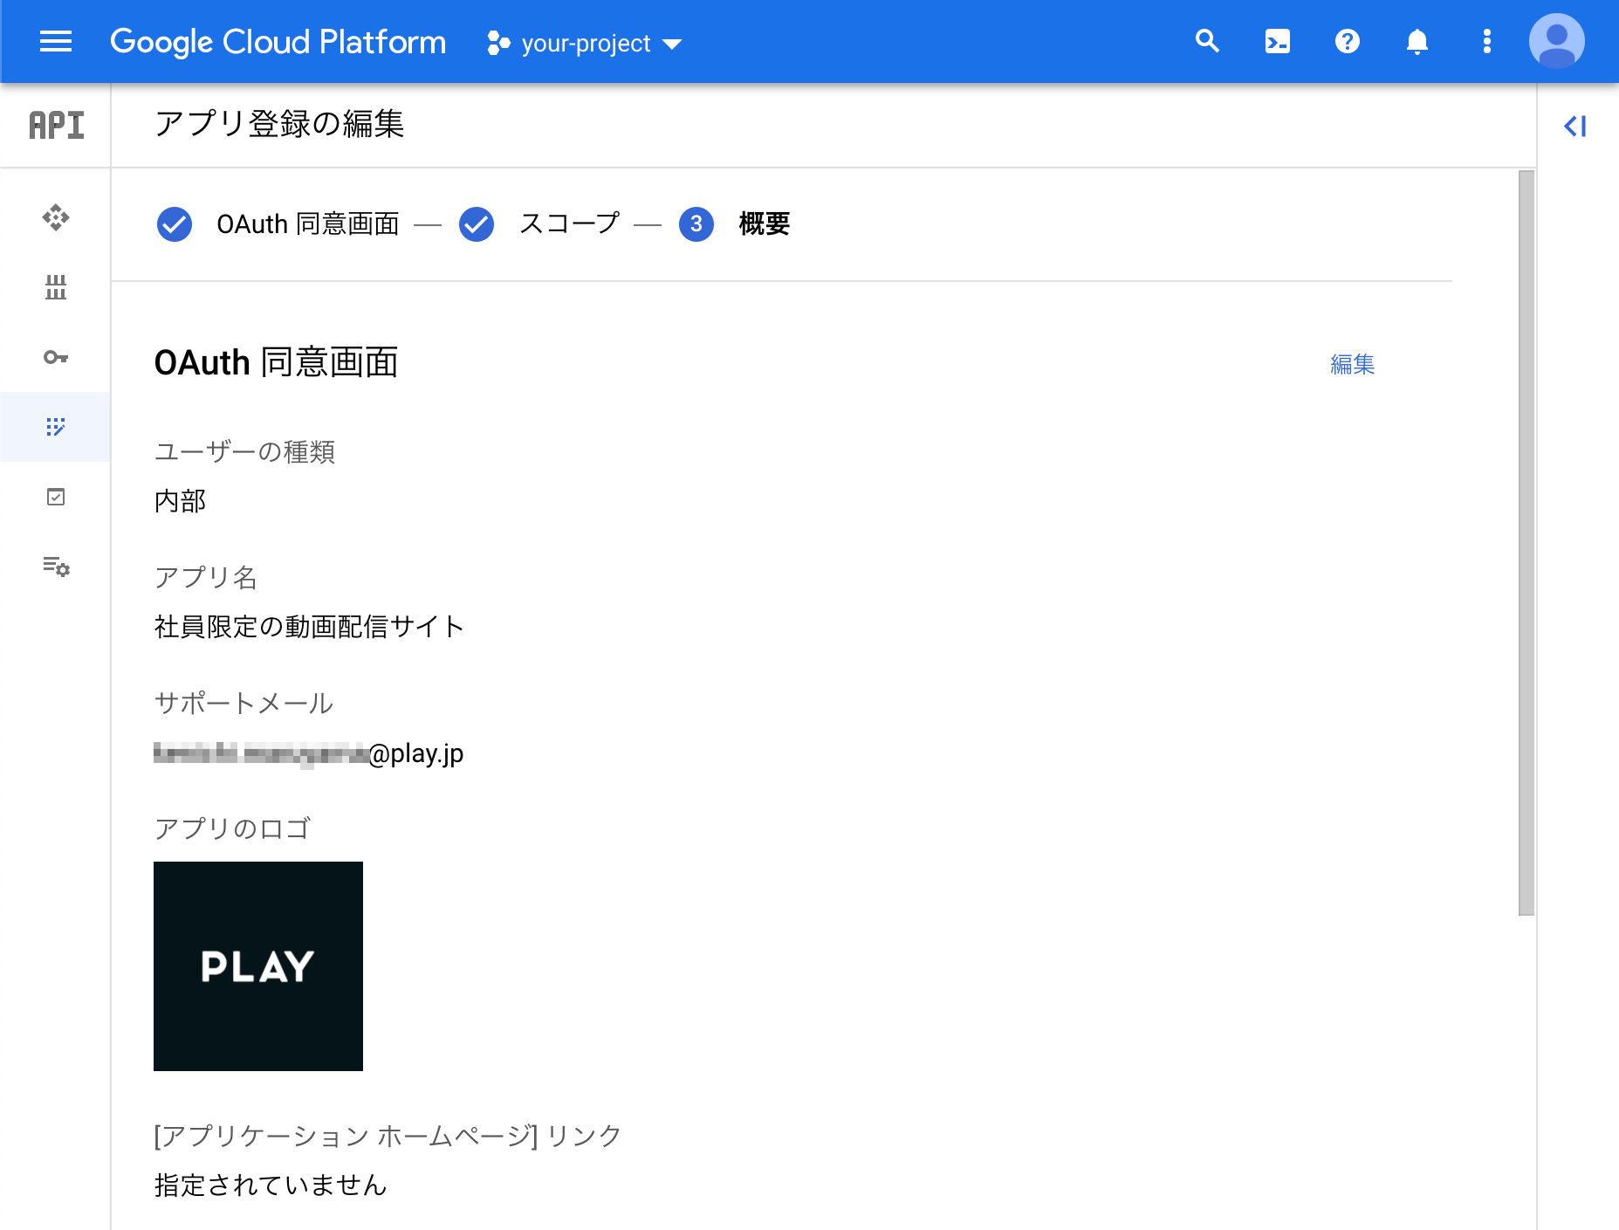Click the support email ending in @play.jp
The width and height of the screenshot is (1619, 1230).
(308, 753)
